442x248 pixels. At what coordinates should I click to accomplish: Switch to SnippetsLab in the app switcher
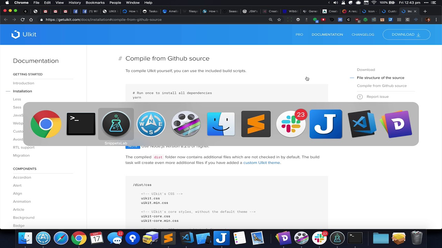click(116, 124)
